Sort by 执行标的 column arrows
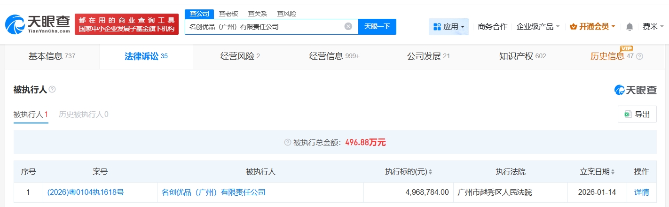This screenshot has height=207, width=669. (430, 172)
